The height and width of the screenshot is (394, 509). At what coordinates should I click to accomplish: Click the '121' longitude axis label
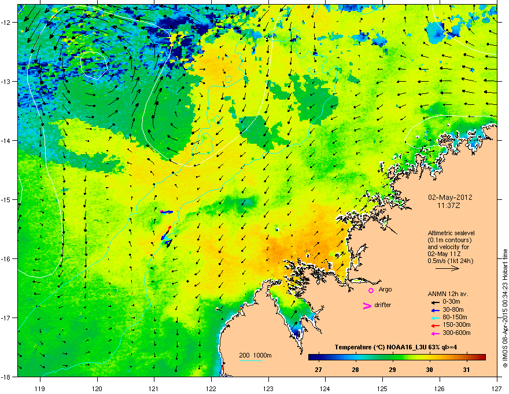154,388
